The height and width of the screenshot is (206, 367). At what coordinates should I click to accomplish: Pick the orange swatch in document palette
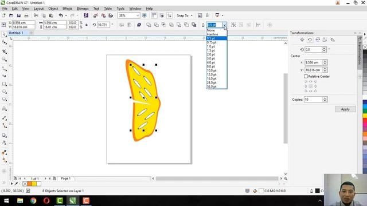29,184
